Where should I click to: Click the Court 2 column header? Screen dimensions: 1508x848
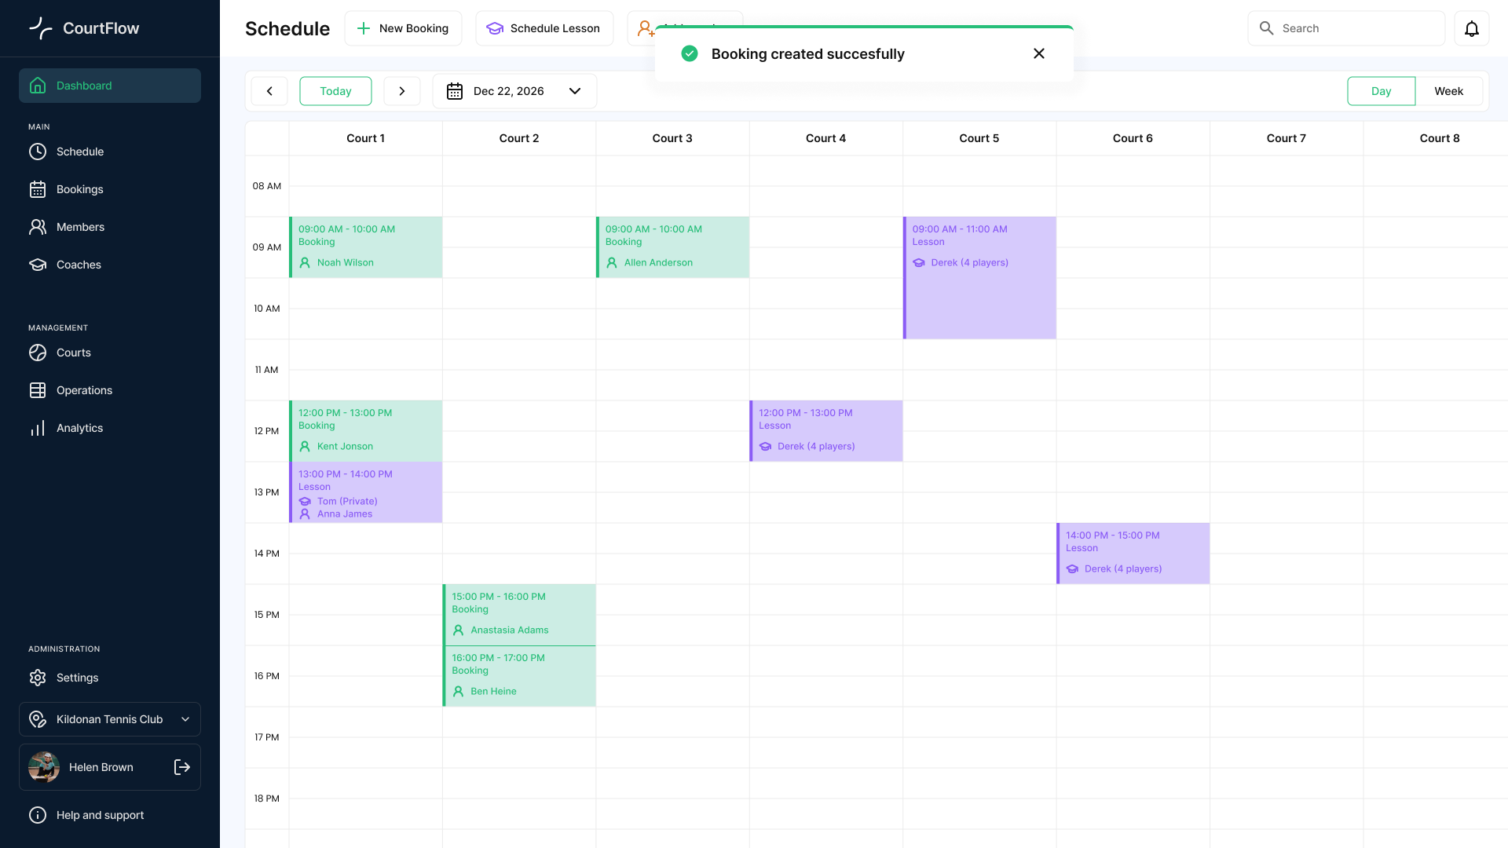pyautogui.click(x=519, y=138)
